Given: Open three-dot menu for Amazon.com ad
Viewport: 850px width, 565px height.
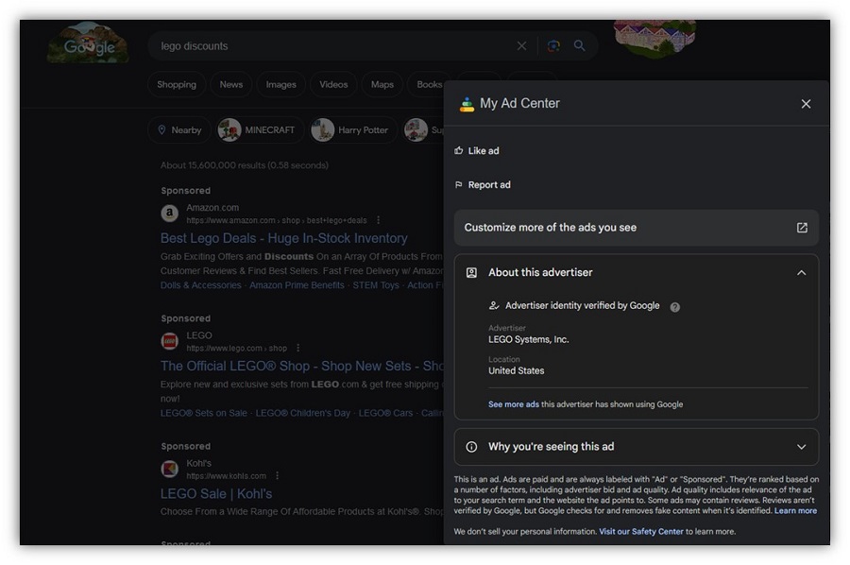Looking at the screenshot, I should point(379,220).
